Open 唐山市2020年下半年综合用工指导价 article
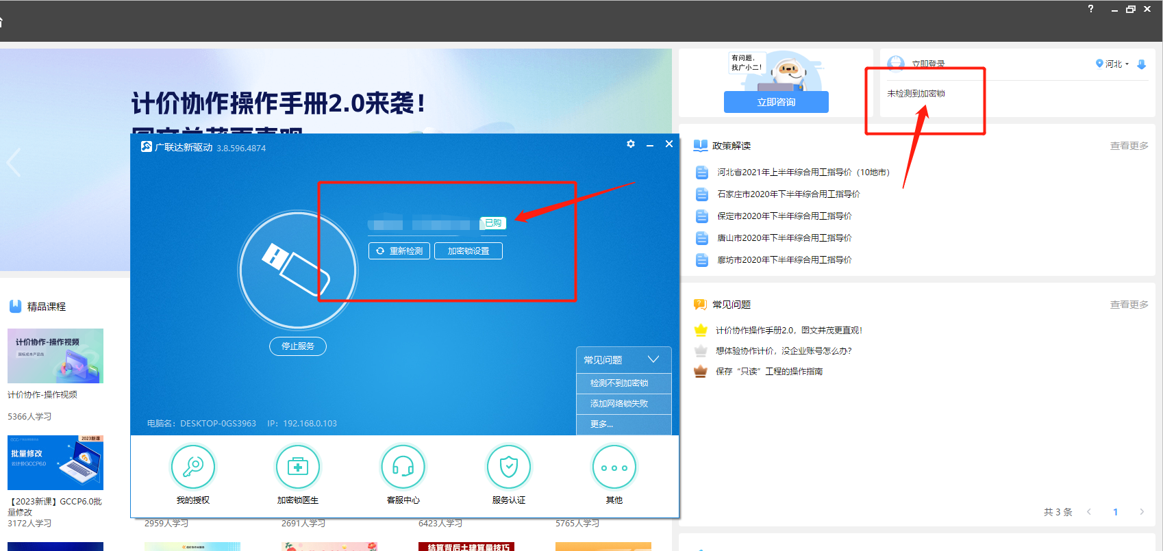This screenshot has width=1163, height=551. (x=784, y=238)
